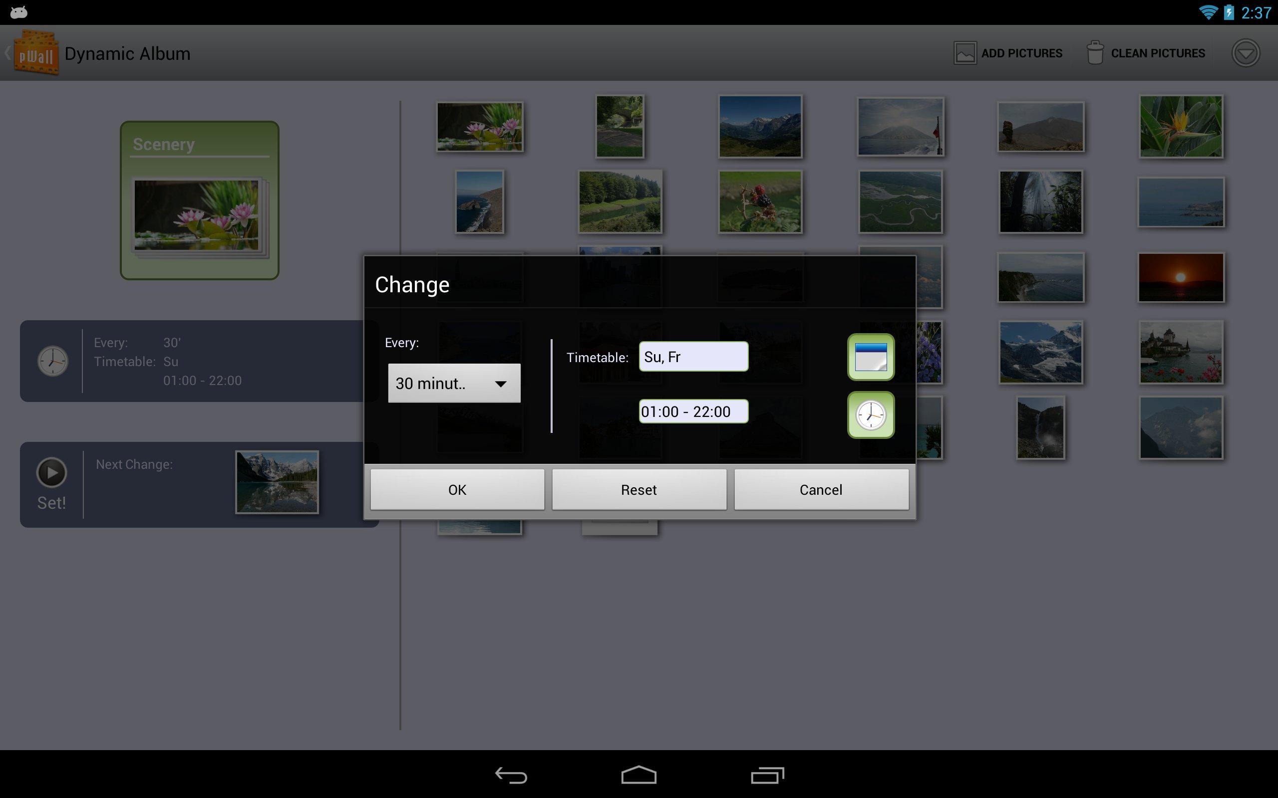This screenshot has height=798, width=1278.
Task: Open the sea cliffs coastline thumbnail
Action: point(1040,277)
